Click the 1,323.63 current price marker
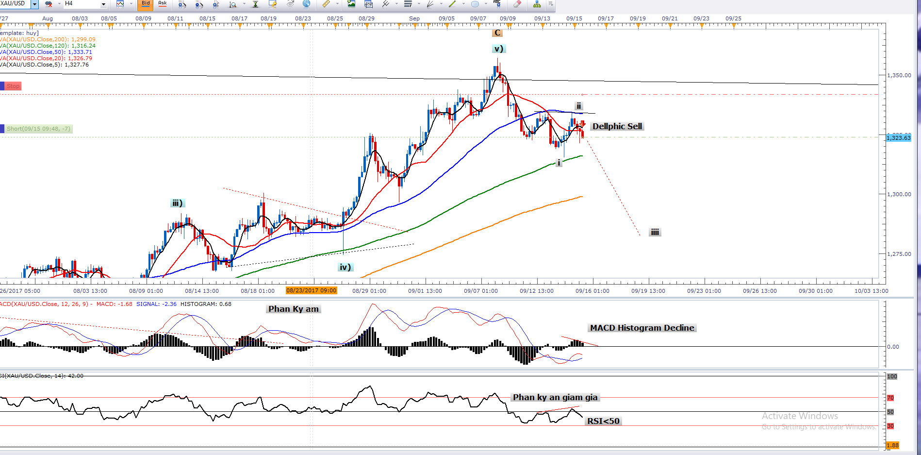This screenshot has height=455, width=921. (x=898, y=138)
